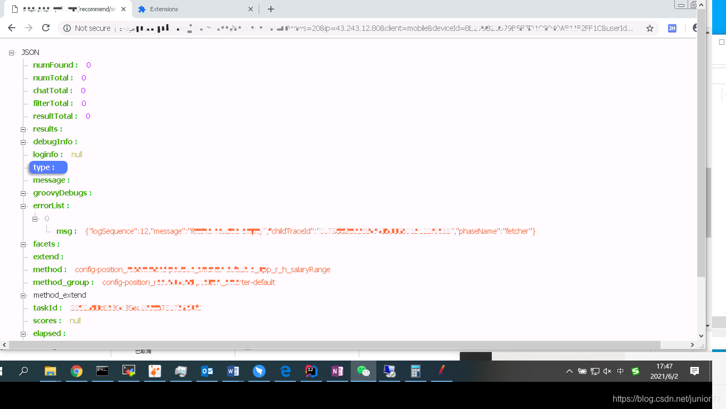726x409 pixels.
Task: Open IntelliJ IDEA from the taskbar
Action: pos(311,371)
